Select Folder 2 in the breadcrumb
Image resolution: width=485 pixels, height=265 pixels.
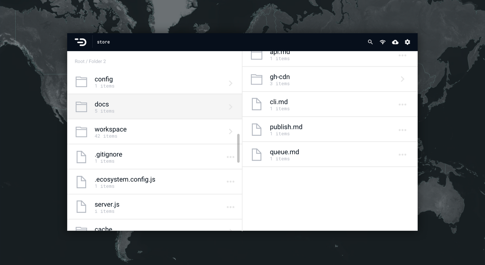pos(97,61)
